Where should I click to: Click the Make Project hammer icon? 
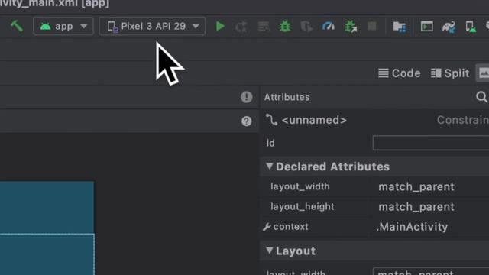coord(17,26)
